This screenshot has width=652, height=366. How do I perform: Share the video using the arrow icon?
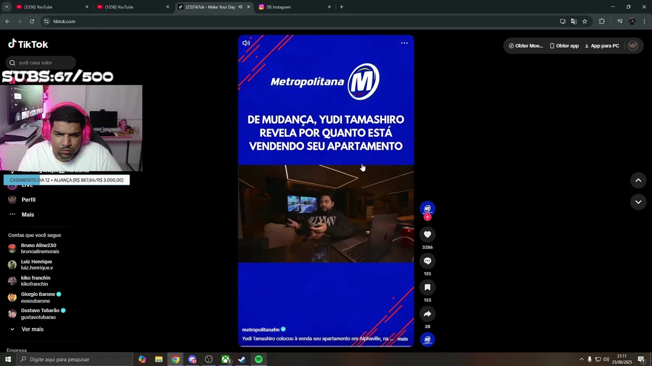[427, 314]
